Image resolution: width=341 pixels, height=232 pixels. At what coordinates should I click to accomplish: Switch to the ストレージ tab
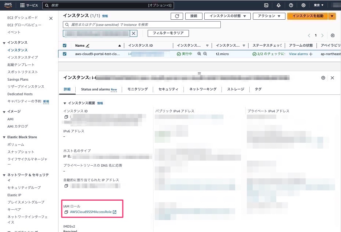coord(235,89)
